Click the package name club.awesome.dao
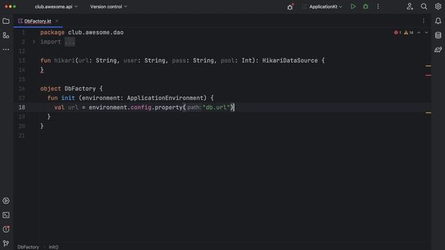Viewport: 445px width, 250px height. (96, 33)
